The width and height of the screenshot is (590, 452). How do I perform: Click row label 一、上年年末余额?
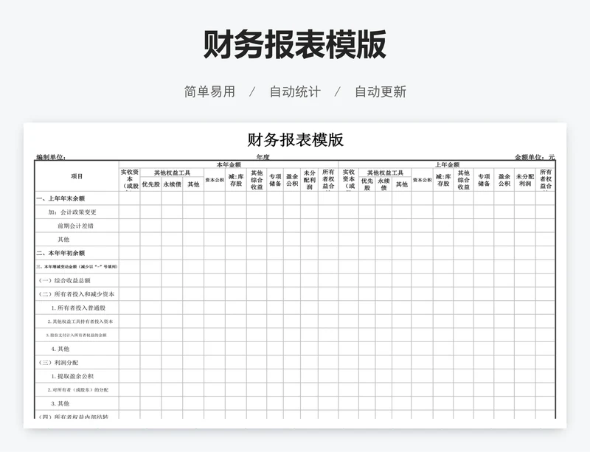[60, 198]
